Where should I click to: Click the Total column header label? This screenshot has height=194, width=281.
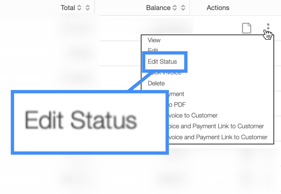[68, 8]
